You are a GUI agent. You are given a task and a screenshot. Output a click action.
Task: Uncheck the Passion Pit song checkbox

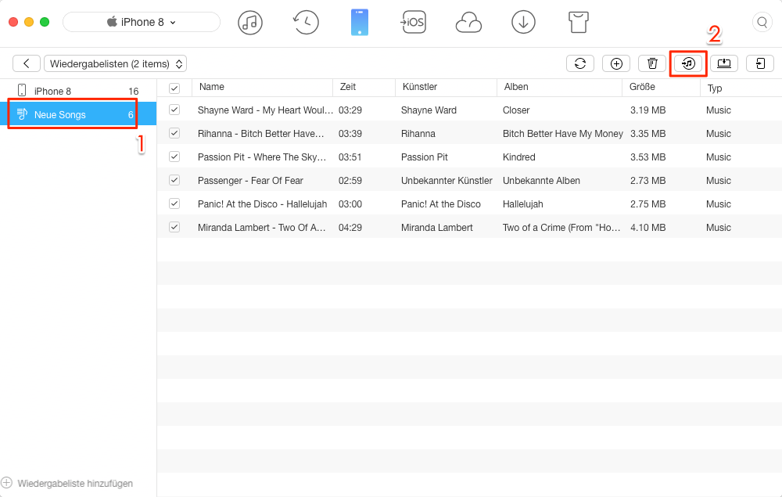point(174,157)
